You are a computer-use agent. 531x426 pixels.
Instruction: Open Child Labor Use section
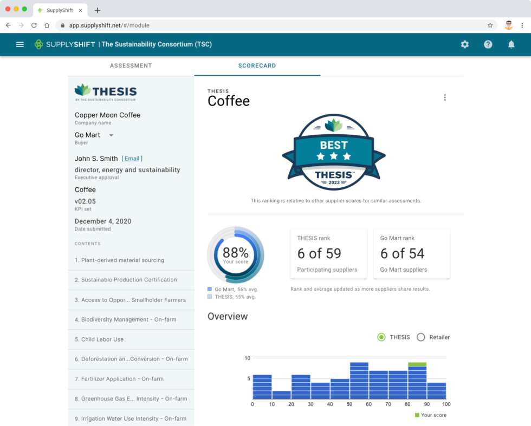click(x=131, y=339)
